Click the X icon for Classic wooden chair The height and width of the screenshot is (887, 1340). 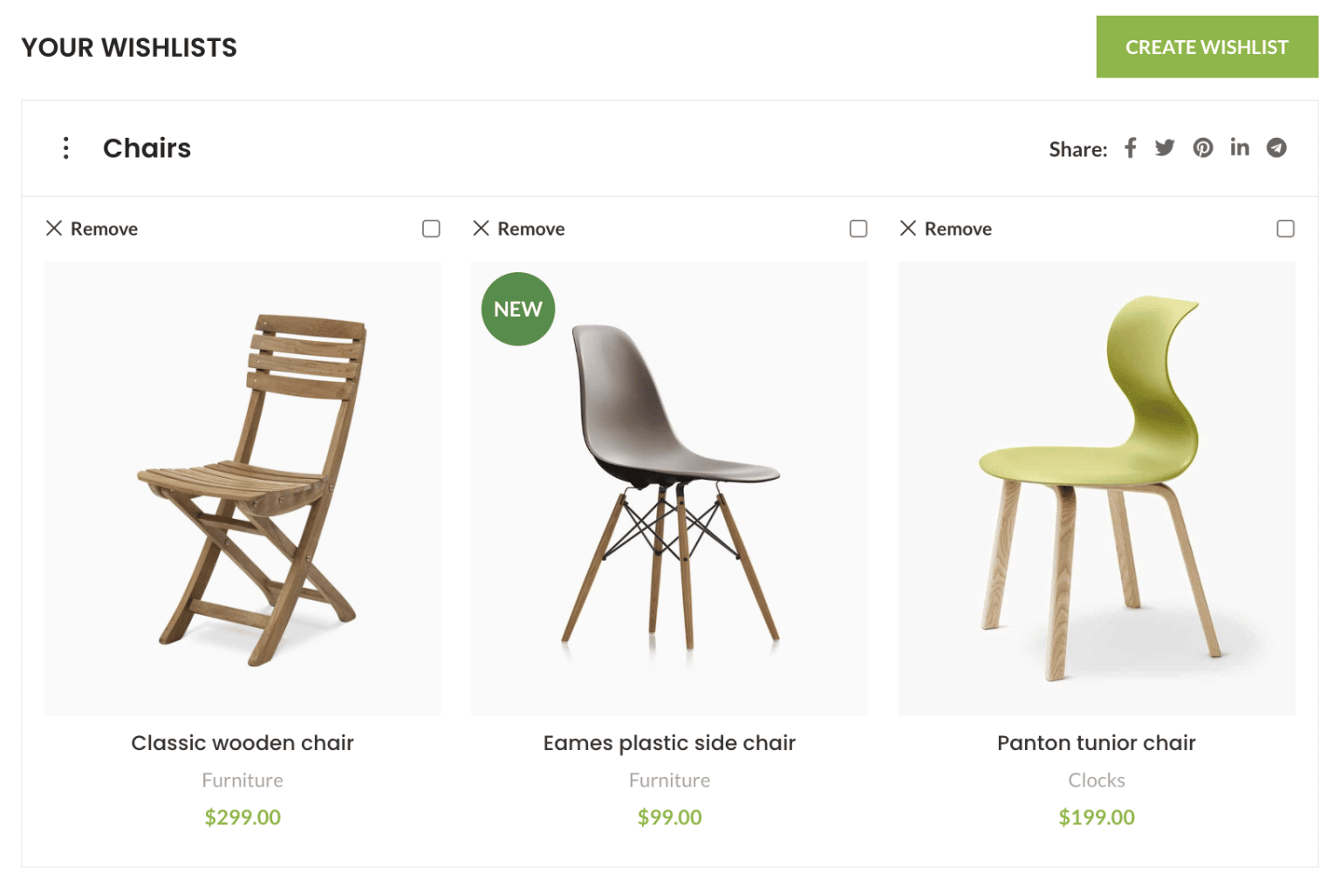pos(54,229)
